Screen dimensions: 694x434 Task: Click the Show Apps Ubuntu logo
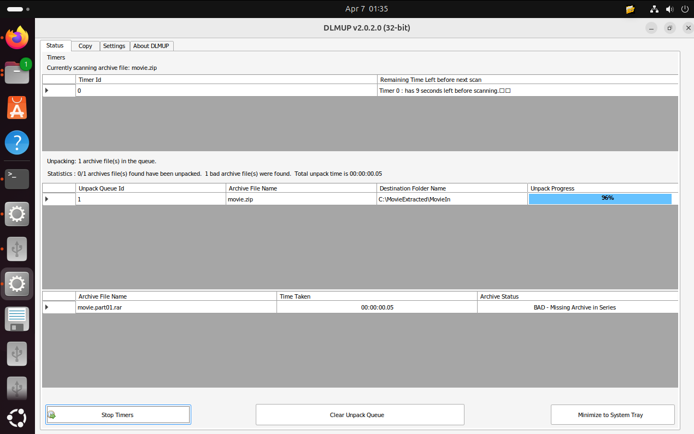(17, 418)
